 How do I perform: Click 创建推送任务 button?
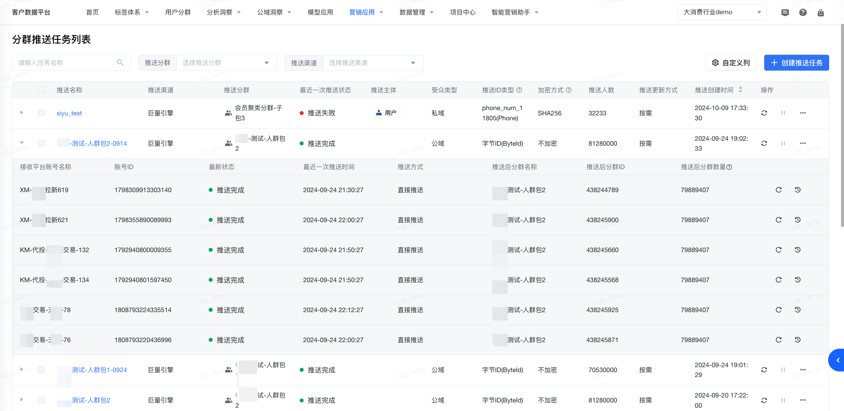pos(796,63)
